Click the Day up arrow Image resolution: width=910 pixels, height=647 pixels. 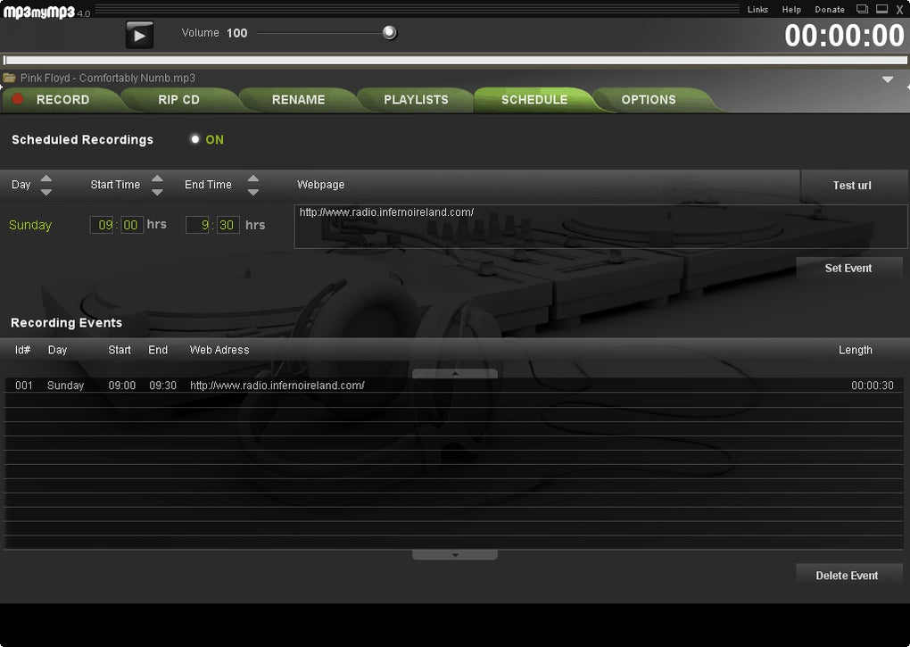click(46, 178)
